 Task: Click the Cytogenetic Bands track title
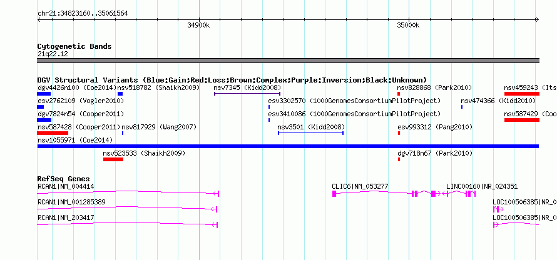(74, 46)
